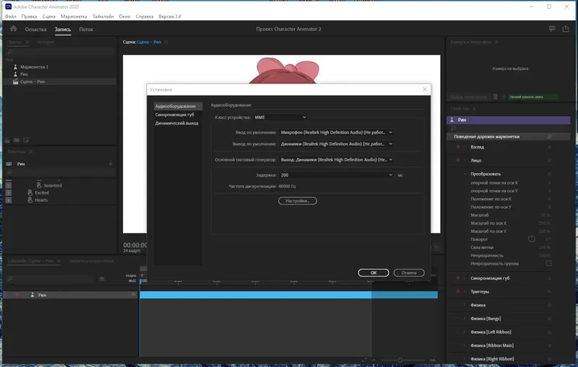Screen dimensions: 578x367
Task: Switch to the Оснастка workspace
Action: point(35,30)
